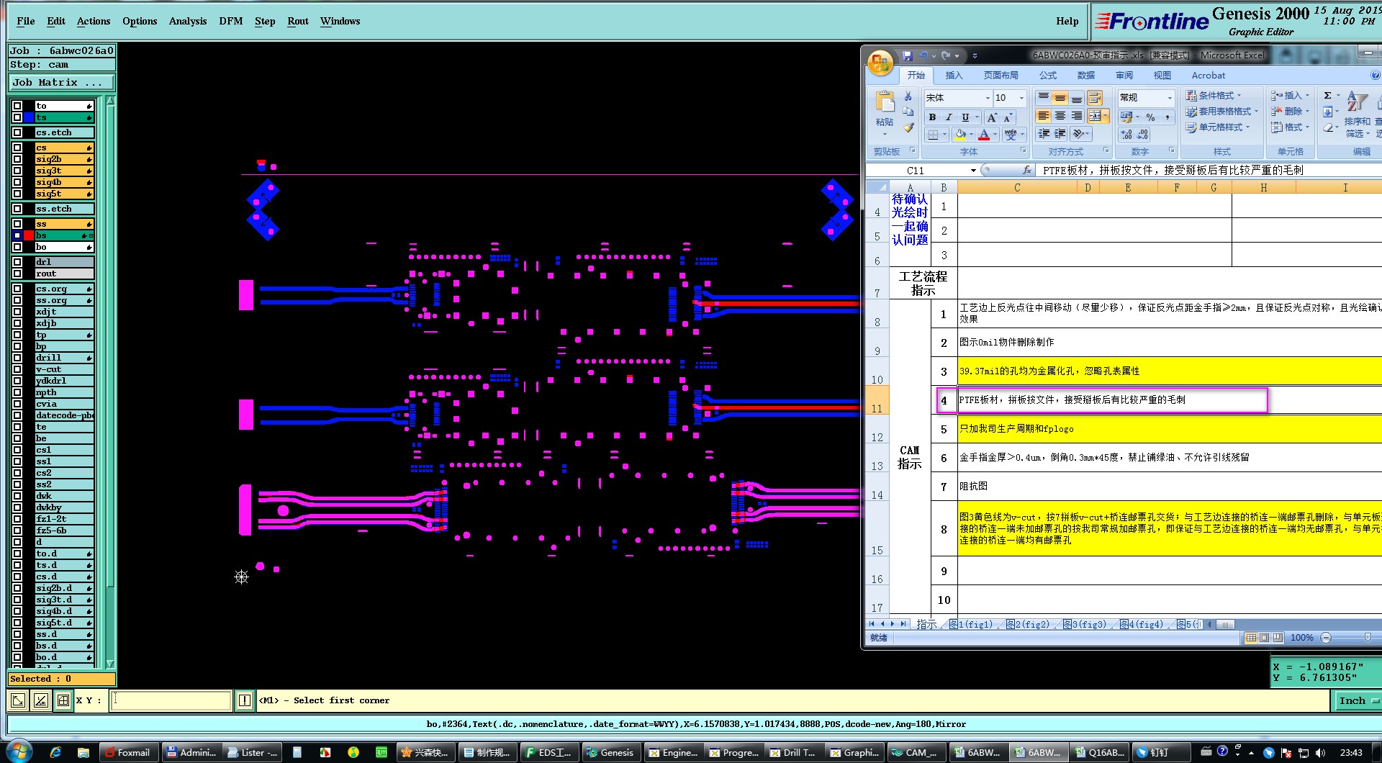Switch to Drill T... taskbar window

pyautogui.click(x=795, y=752)
